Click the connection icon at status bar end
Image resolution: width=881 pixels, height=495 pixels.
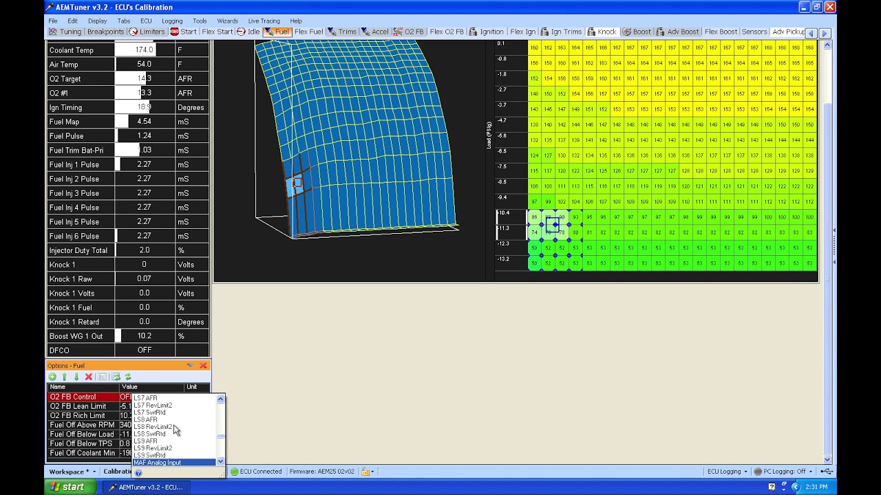pyautogui.click(x=827, y=472)
